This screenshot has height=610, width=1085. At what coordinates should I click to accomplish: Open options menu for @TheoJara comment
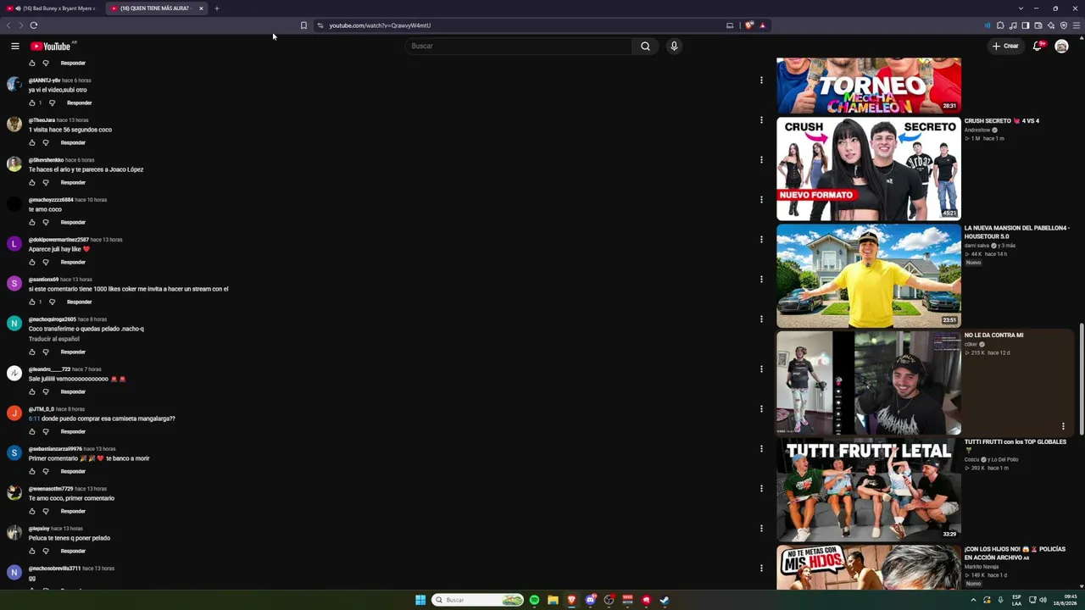coord(761,120)
